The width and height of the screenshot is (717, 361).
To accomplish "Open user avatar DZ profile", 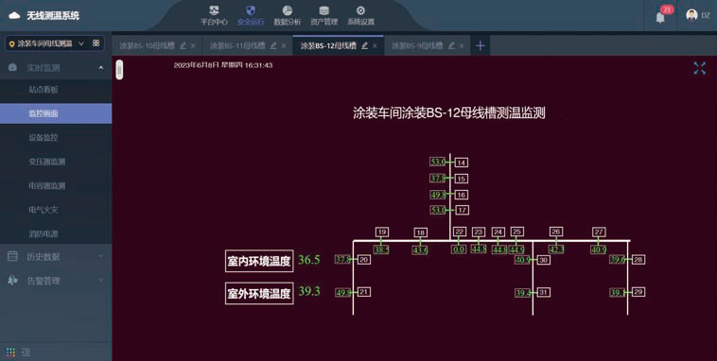I will pyautogui.click(x=697, y=15).
